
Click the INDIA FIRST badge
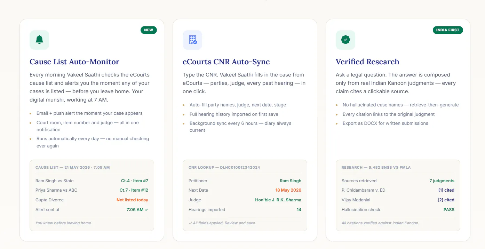[x=448, y=30]
